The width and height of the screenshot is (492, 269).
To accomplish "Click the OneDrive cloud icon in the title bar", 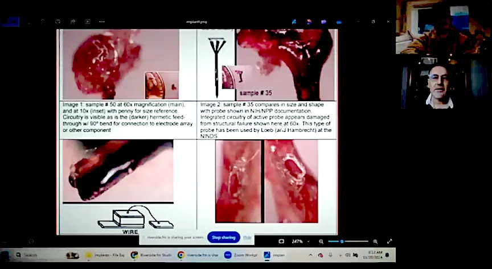I will point(339,22).
